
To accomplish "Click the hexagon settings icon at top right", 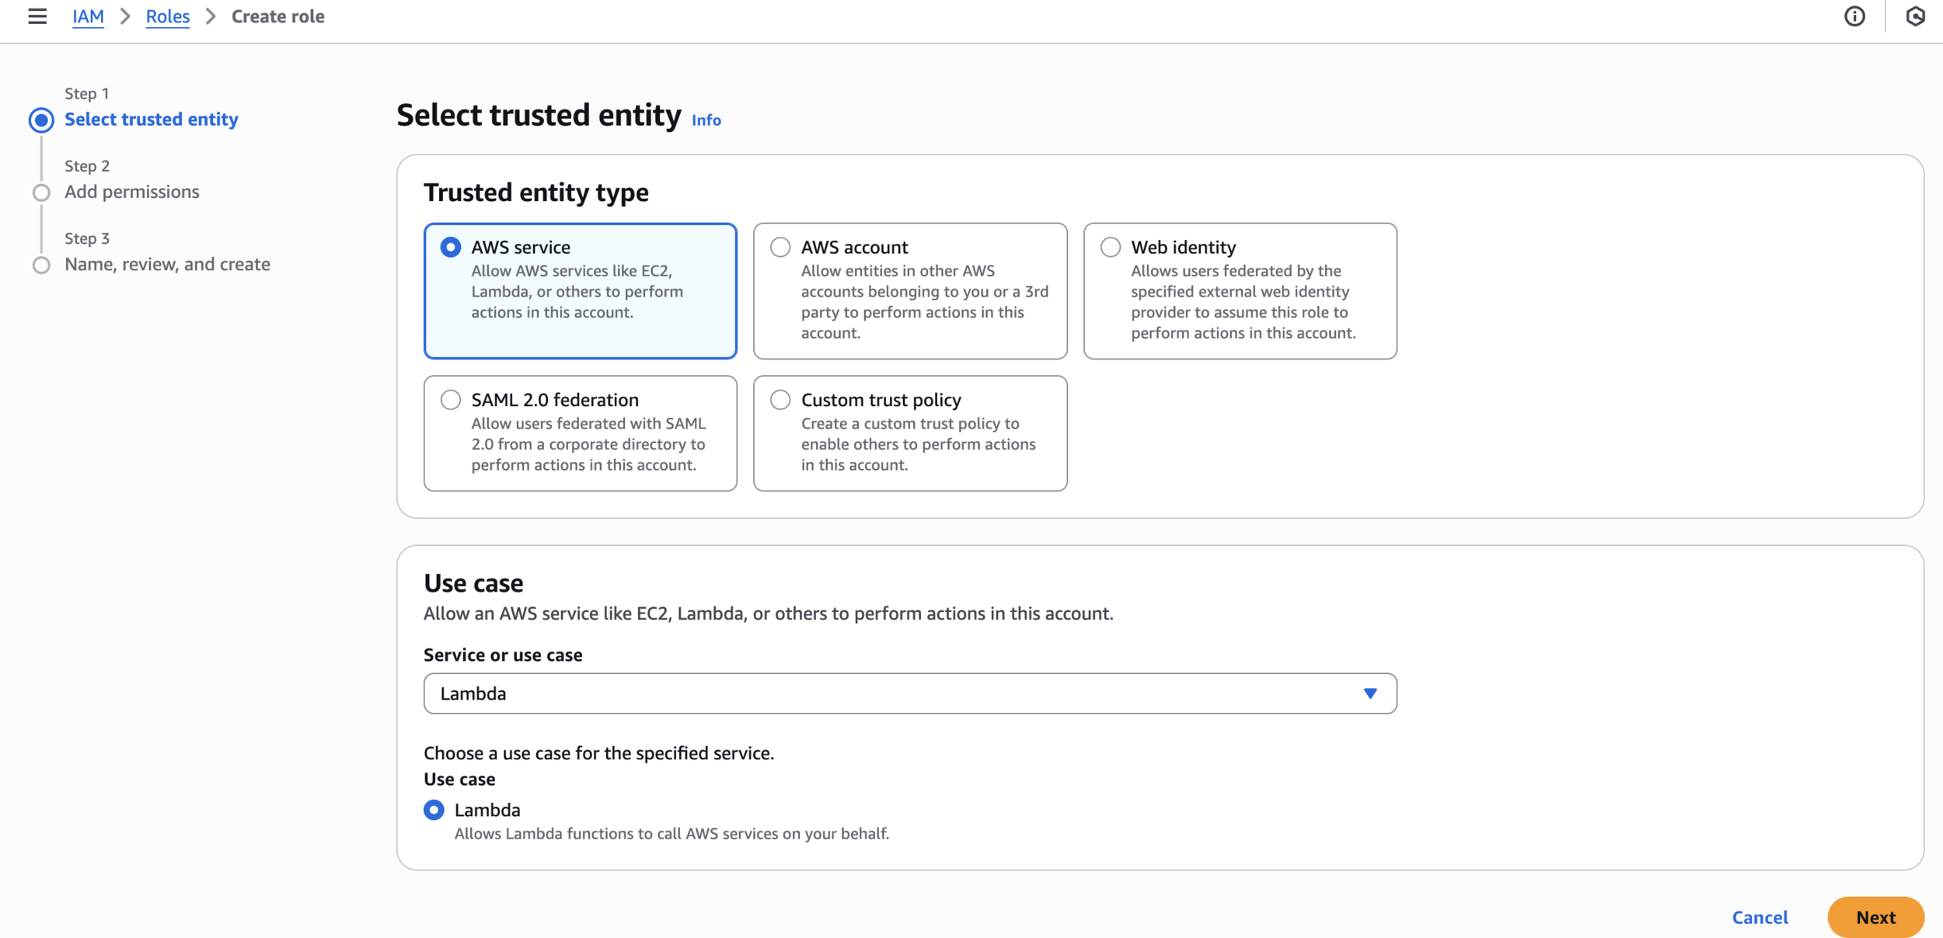I will [1915, 16].
